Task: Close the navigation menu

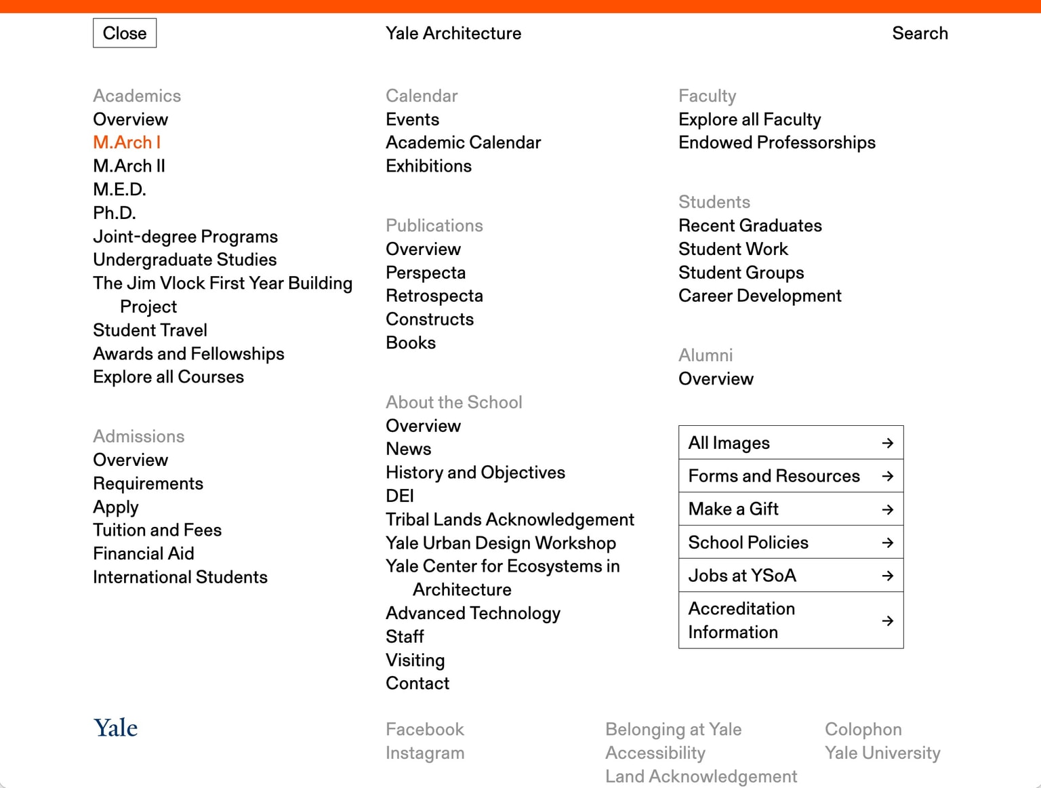Action: pos(125,33)
